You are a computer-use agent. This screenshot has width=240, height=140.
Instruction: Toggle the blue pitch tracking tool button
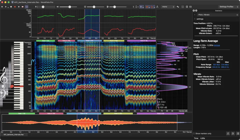141,7
